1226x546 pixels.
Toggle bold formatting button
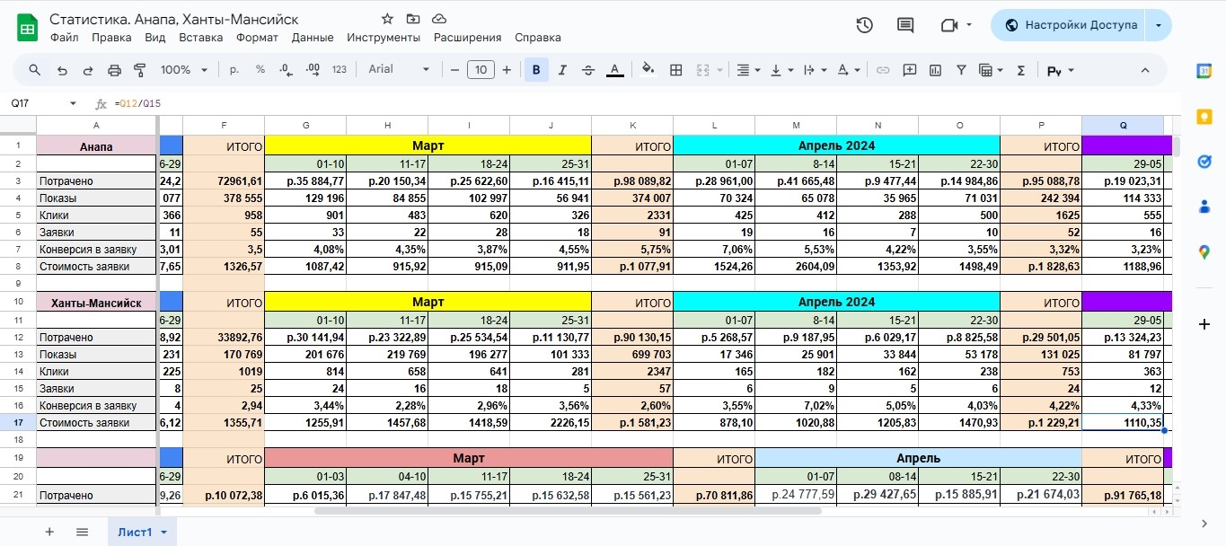coord(536,70)
